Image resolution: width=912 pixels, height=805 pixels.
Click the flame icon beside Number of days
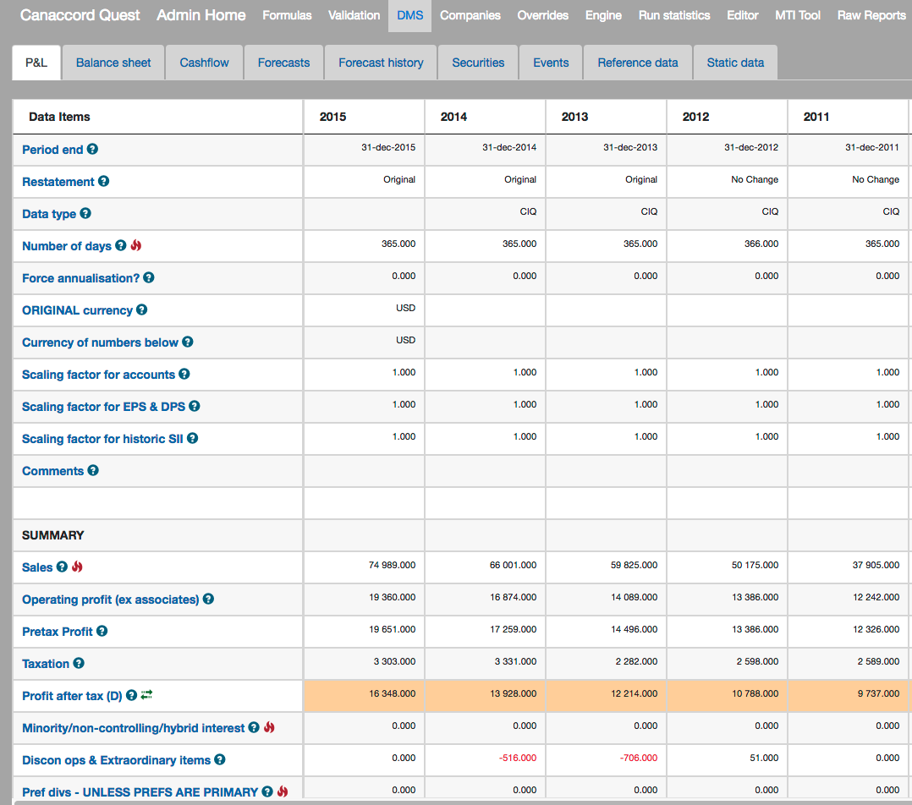tap(136, 245)
